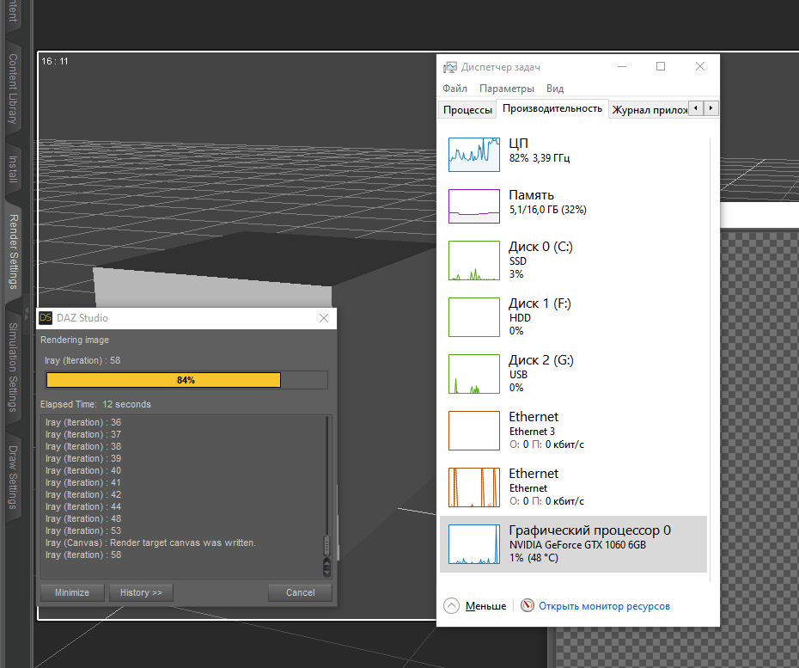Open the Вид menu in Task Manager
Image resolution: width=799 pixels, height=668 pixels.
pyautogui.click(x=555, y=89)
